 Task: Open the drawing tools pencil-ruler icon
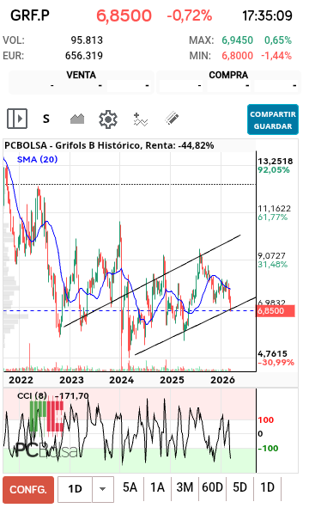172,119
